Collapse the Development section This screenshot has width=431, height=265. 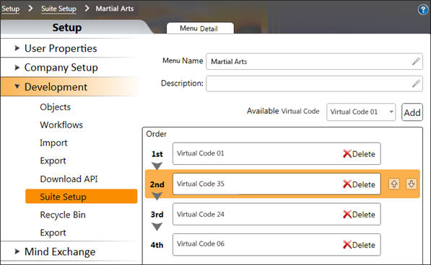(17, 86)
